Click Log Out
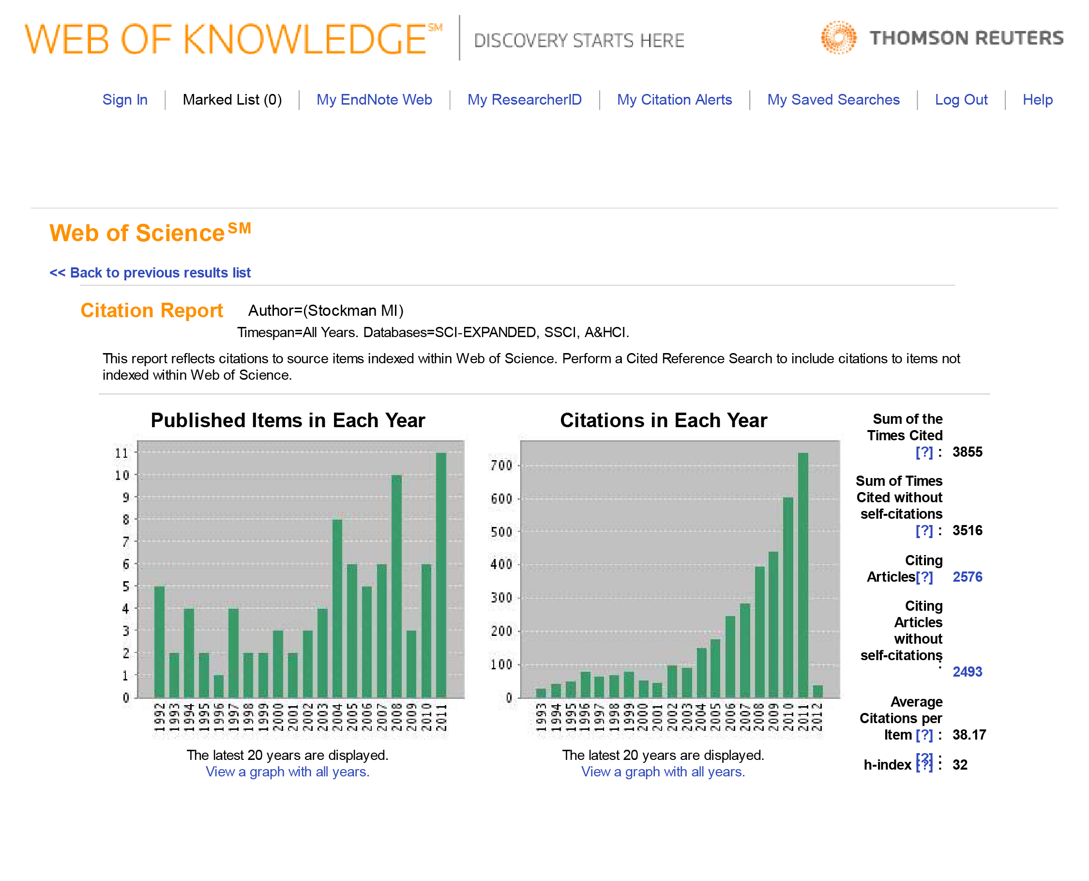This screenshot has height=881, width=1089. (x=961, y=99)
